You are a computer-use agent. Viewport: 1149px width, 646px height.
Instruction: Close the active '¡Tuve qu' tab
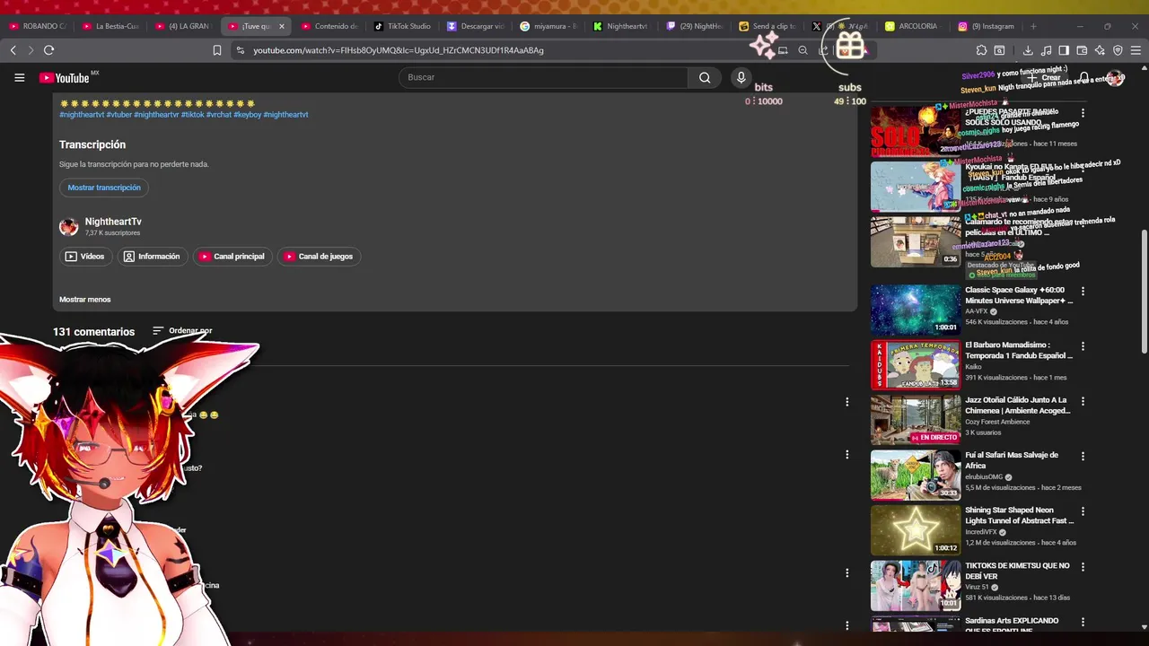[x=281, y=26]
